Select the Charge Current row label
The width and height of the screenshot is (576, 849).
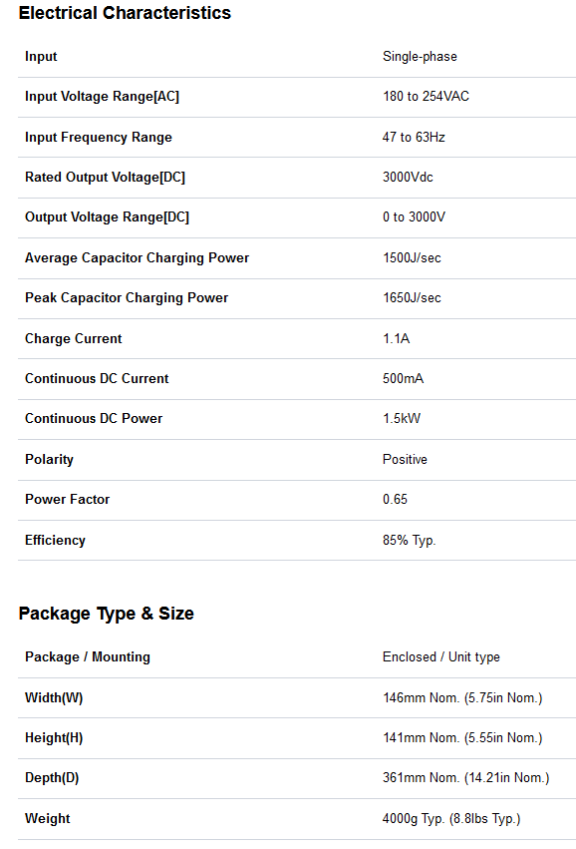pyautogui.click(x=74, y=338)
